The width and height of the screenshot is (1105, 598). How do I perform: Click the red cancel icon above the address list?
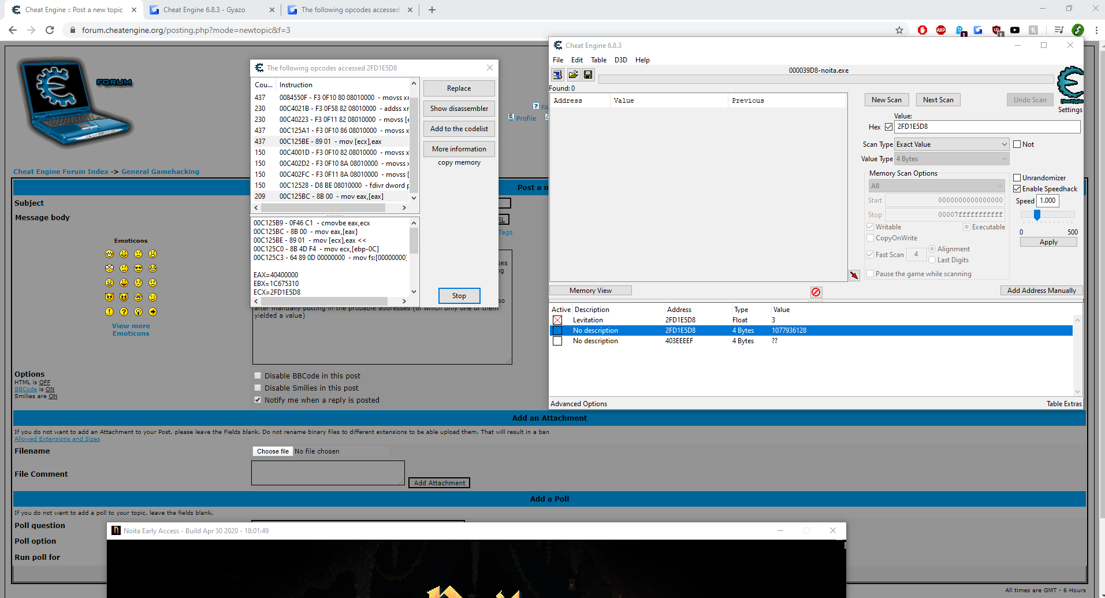[x=816, y=292]
